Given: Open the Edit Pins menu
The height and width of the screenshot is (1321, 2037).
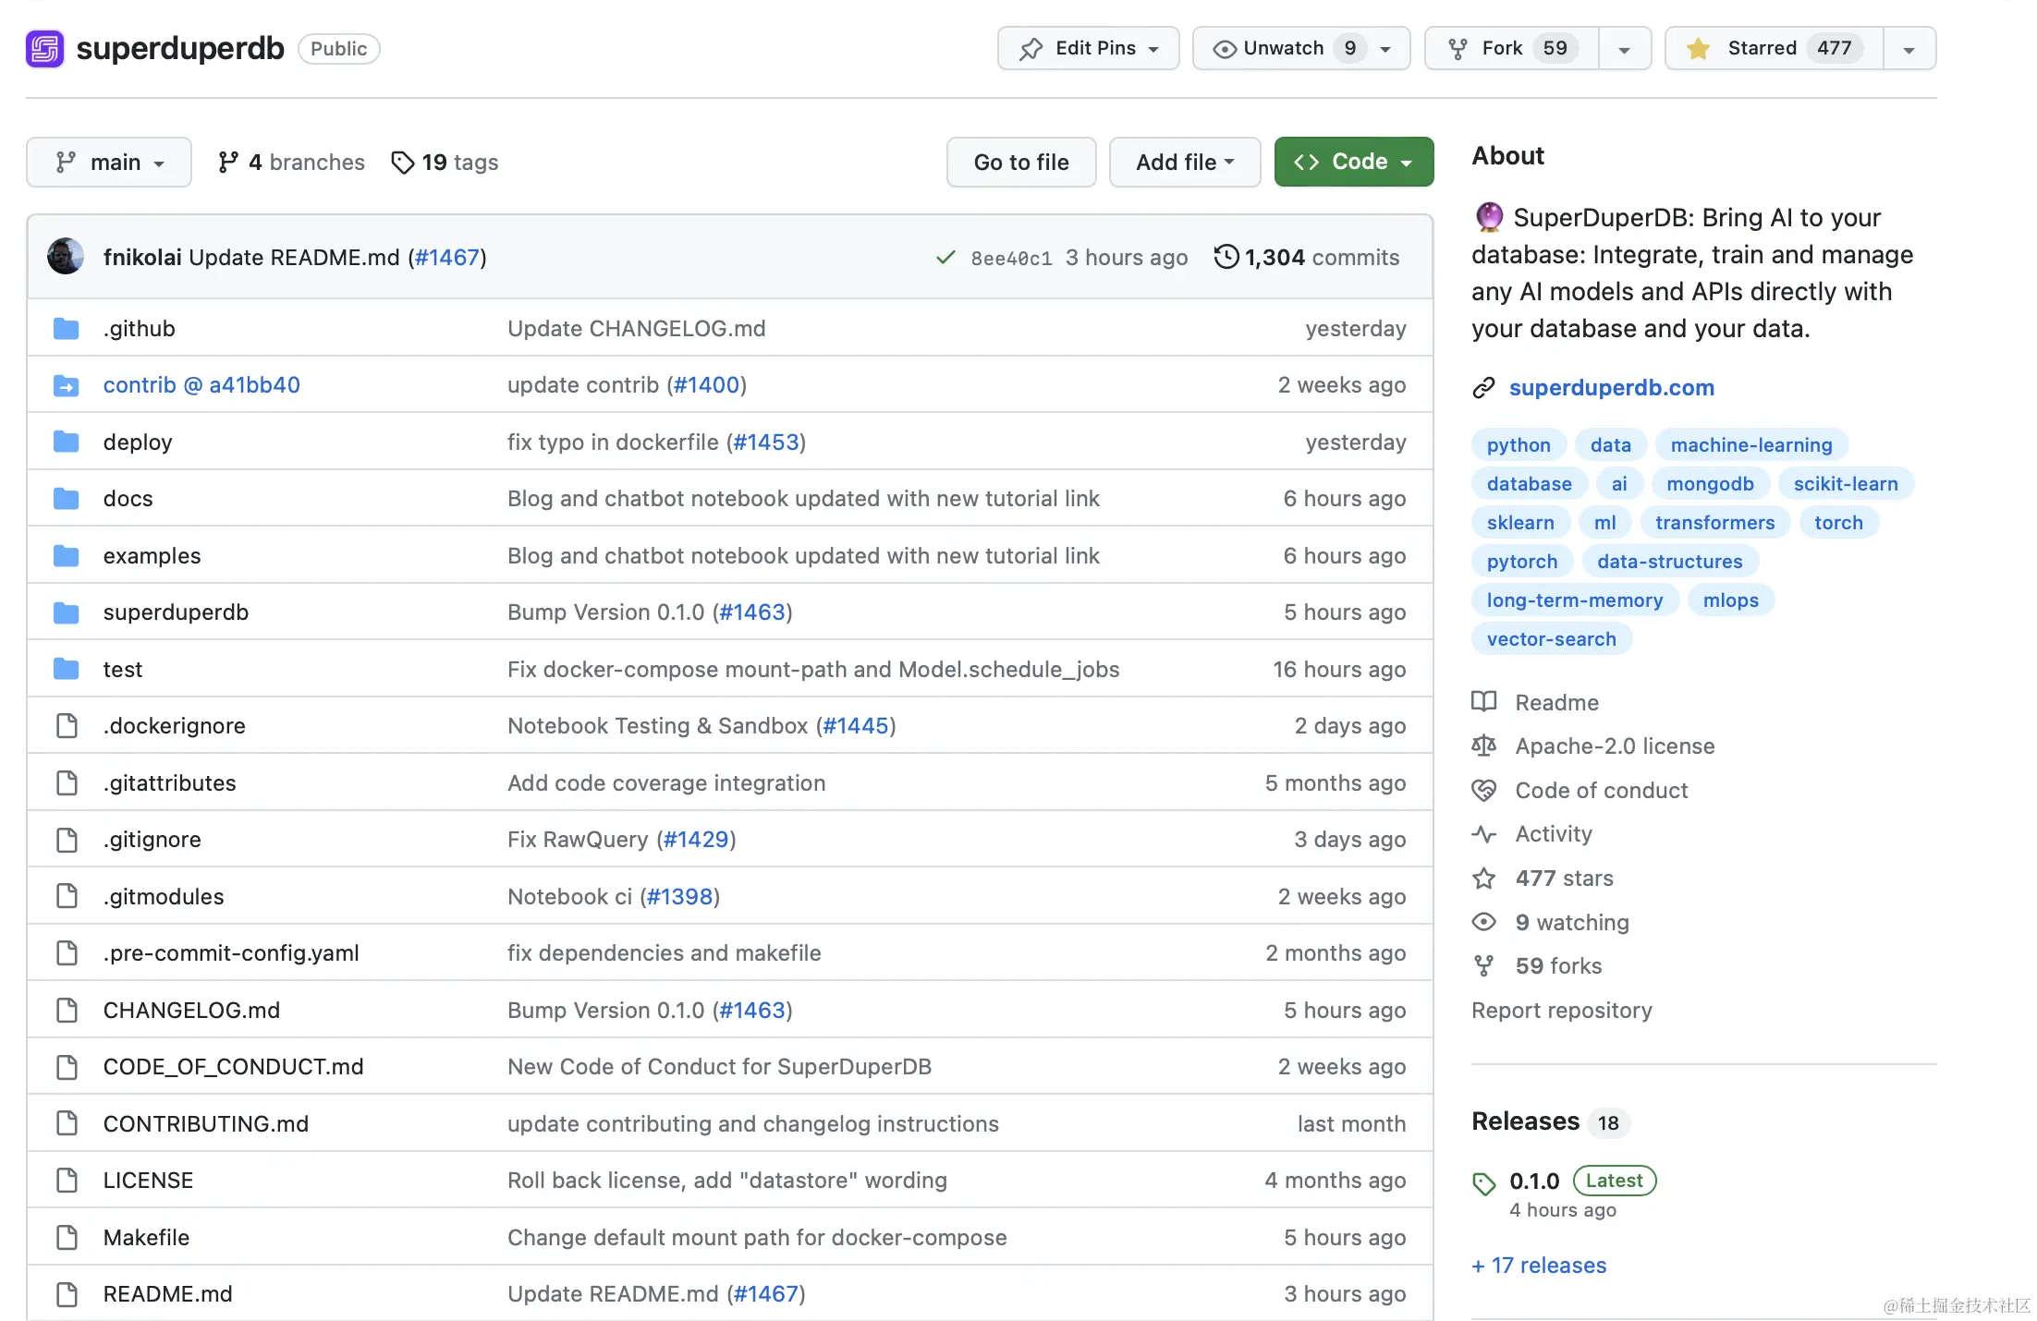Looking at the screenshot, I should pos(1089,49).
